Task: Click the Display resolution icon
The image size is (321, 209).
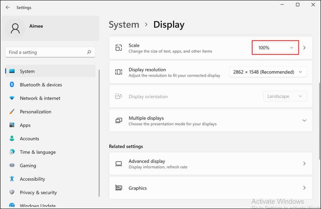Action: (x=119, y=72)
